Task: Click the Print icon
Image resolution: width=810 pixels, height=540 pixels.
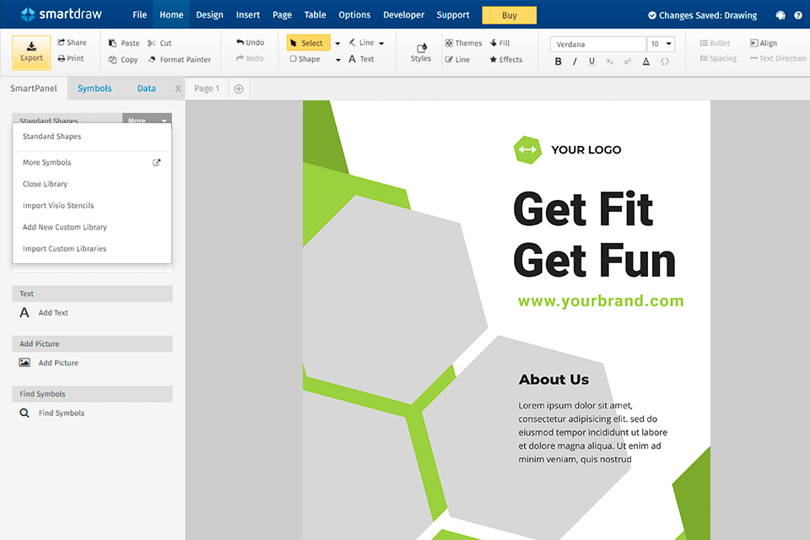Action: (x=62, y=59)
